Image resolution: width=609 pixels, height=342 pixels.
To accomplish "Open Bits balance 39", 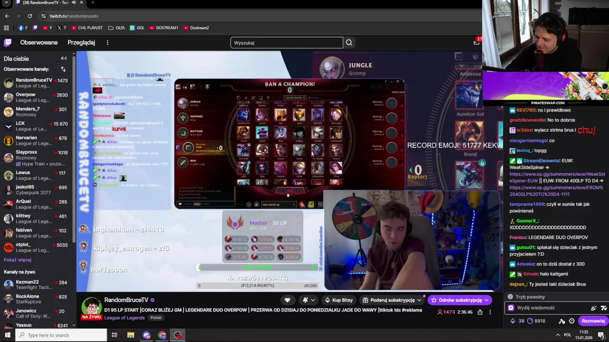I will (517, 321).
